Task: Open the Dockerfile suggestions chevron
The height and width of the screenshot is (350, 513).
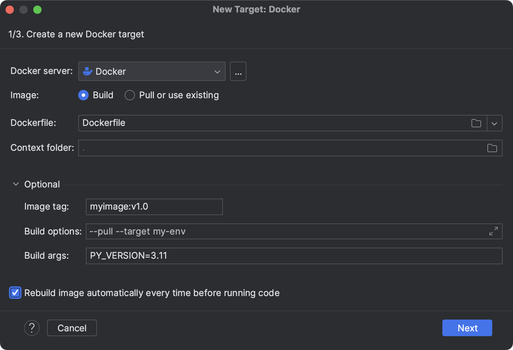Action: coord(494,123)
